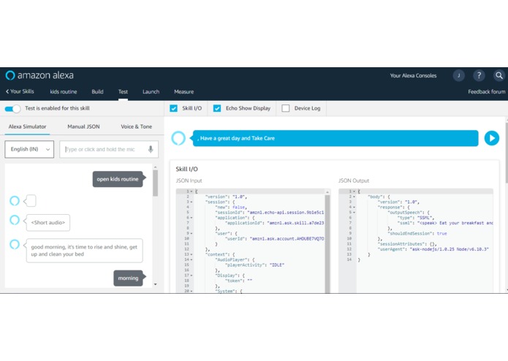
Task: Enable the Device Log checkbox
Action: (285, 108)
